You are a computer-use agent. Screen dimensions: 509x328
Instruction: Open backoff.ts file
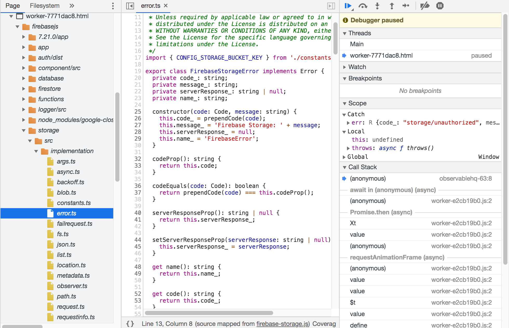pyautogui.click(x=70, y=182)
